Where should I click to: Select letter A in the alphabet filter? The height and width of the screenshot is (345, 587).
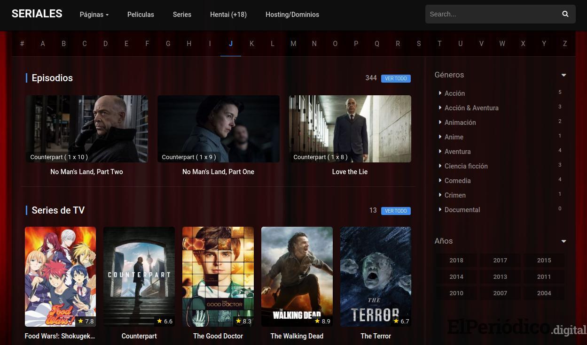click(43, 44)
